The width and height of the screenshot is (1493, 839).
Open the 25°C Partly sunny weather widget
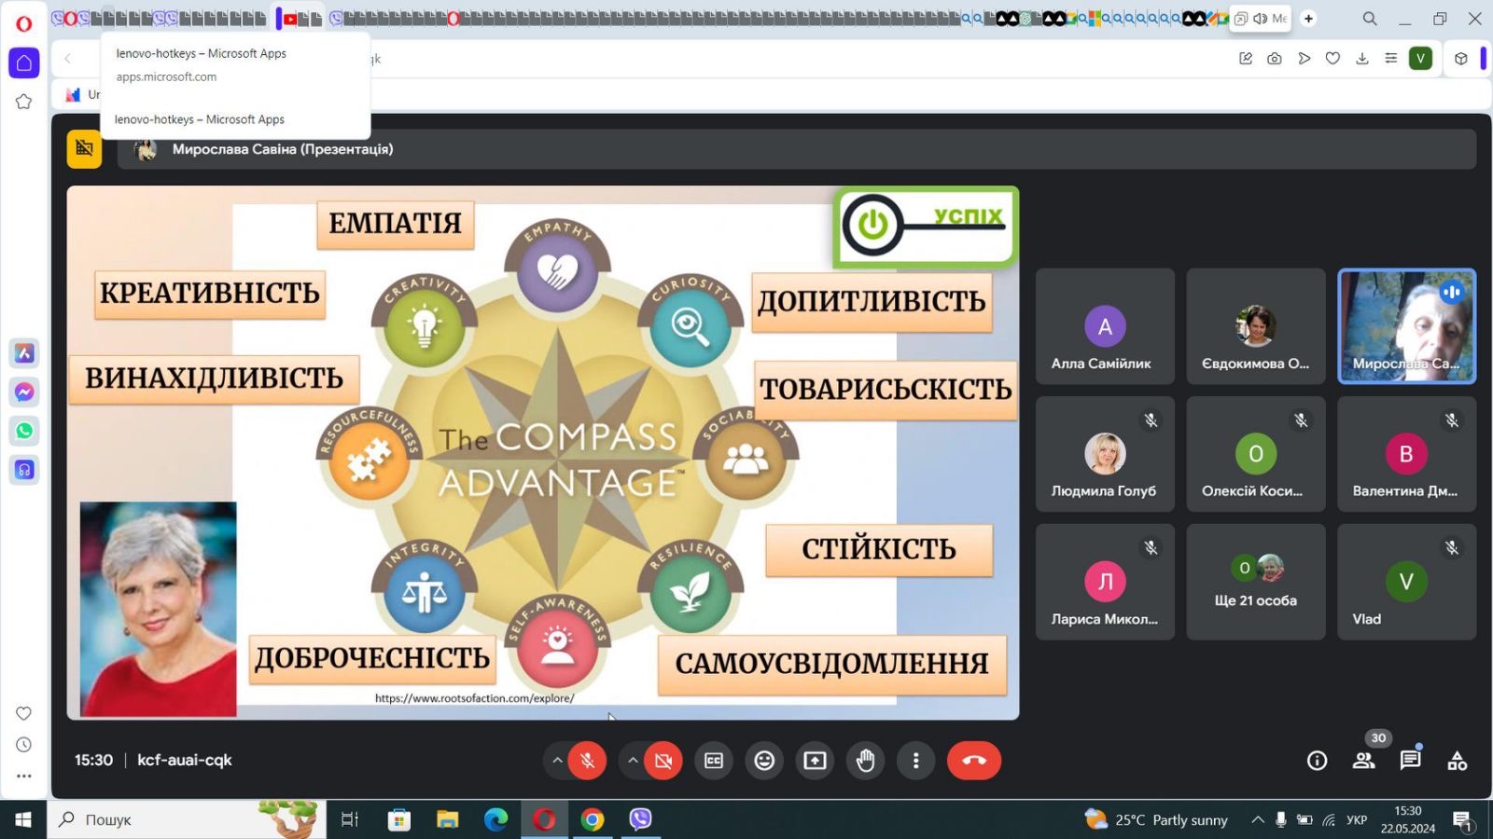(x=1156, y=819)
